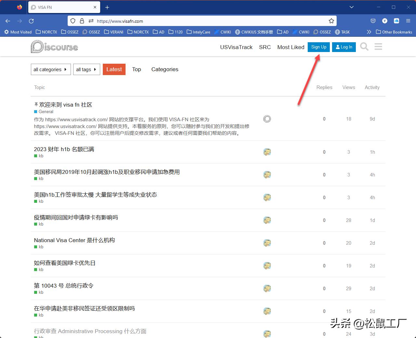Open Firefox account cloud icon

(x=396, y=21)
